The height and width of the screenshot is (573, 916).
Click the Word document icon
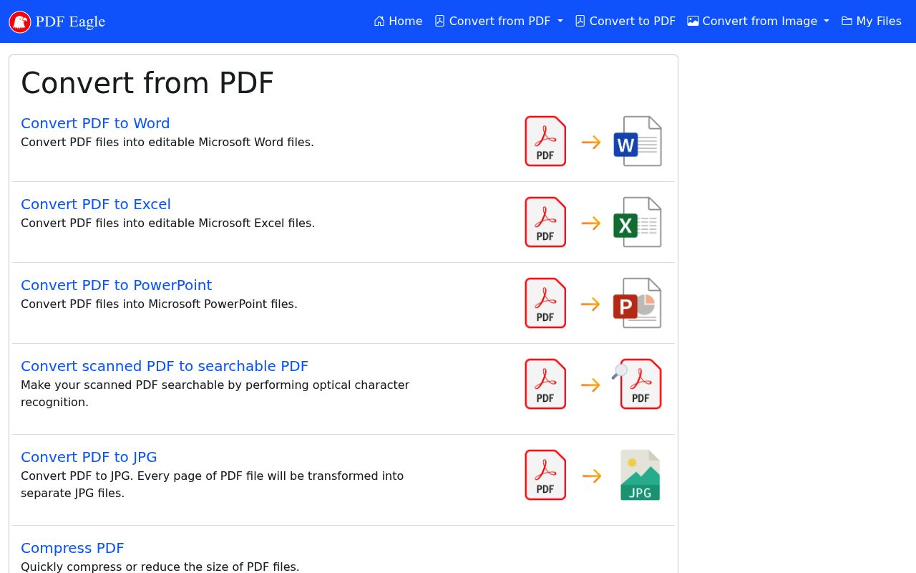click(x=638, y=141)
